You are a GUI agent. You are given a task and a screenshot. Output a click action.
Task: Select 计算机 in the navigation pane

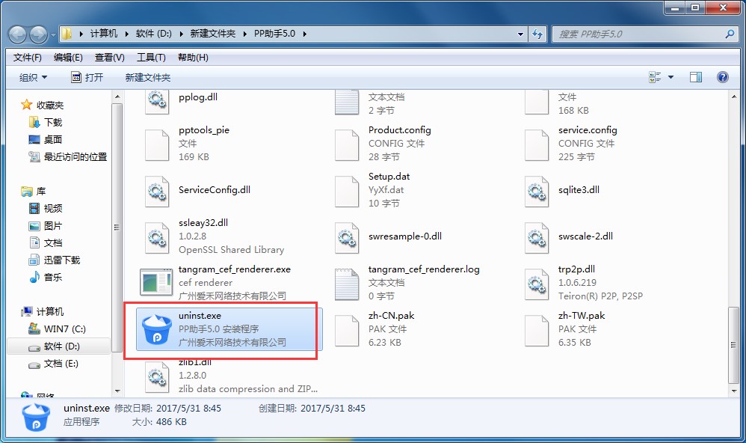[43, 312]
